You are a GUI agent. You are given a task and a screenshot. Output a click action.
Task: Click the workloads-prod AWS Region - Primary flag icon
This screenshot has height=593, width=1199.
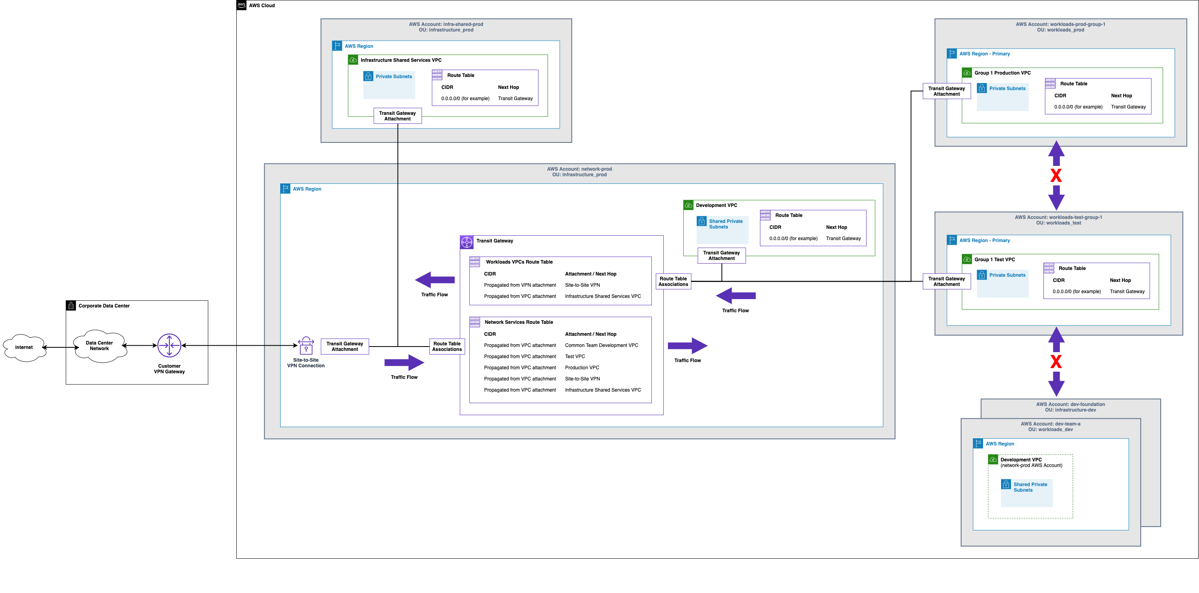pyautogui.click(x=952, y=54)
